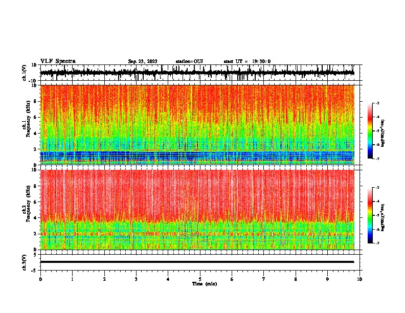Click the time axis tick label '10'
405x313 pixels.
point(359,279)
